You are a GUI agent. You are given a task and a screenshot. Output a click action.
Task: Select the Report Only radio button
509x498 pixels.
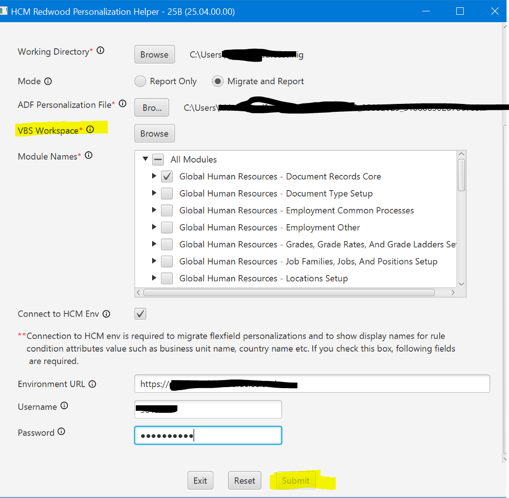tap(140, 81)
